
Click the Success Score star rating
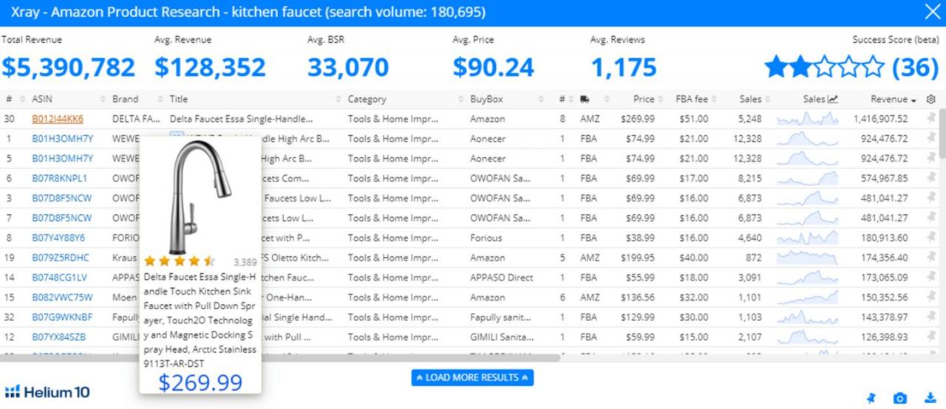click(824, 67)
